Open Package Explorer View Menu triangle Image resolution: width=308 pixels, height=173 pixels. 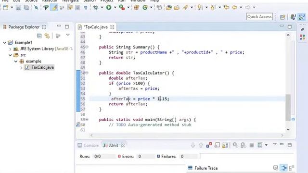(68, 35)
